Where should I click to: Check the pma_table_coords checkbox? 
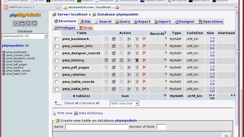pyautogui.click(x=56, y=82)
